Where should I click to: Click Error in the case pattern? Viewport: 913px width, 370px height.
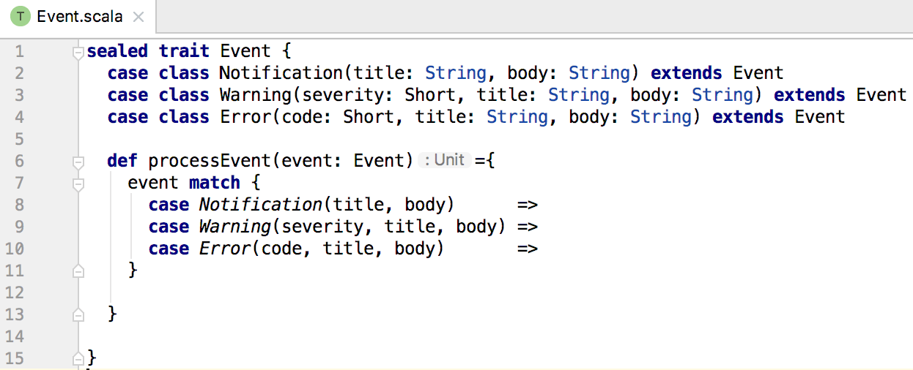click(225, 249)
